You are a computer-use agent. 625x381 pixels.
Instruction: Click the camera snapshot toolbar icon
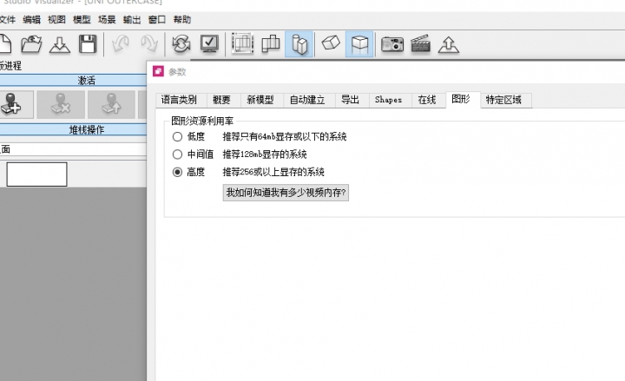click(393, 43)
